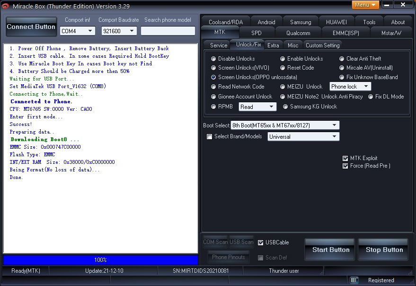Select Screen Unlocks(OPPO unlossdata) radio option

pos(213,77)
